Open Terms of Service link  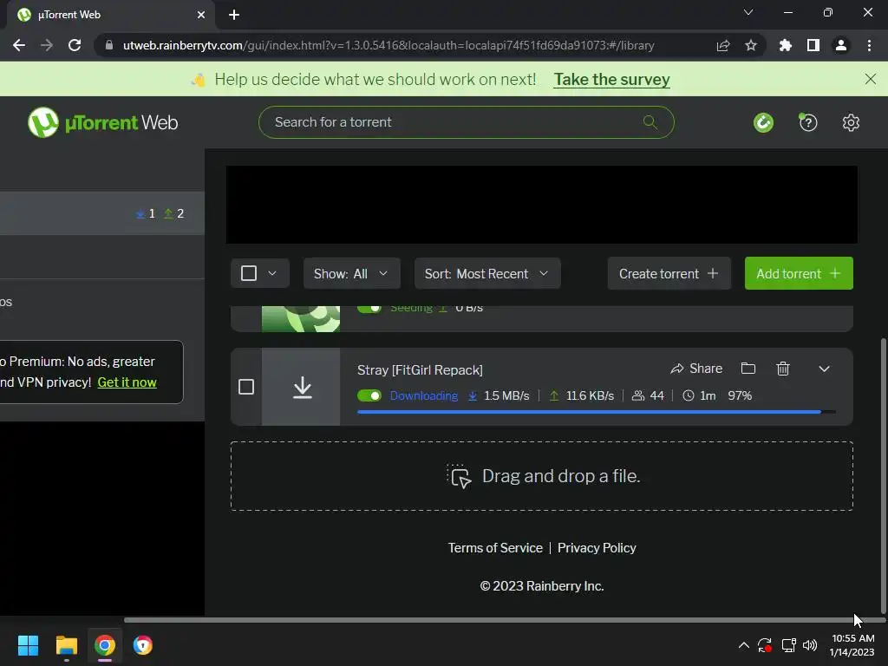tap(495, 548)
